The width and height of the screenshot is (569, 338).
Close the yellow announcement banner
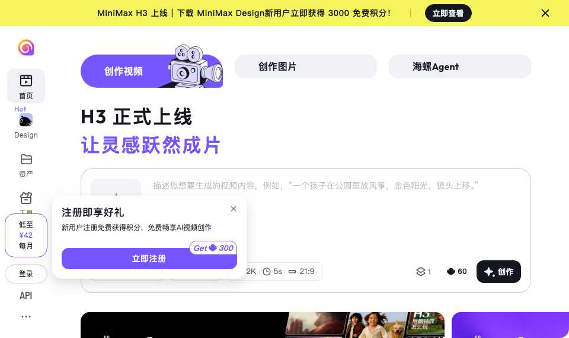point(545,13)
